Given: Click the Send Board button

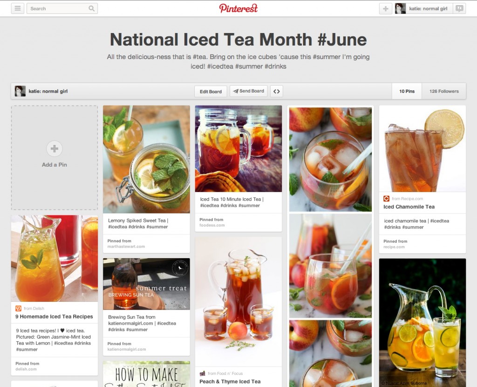Looking at the screenshot, I should click(x=249, y=91).
